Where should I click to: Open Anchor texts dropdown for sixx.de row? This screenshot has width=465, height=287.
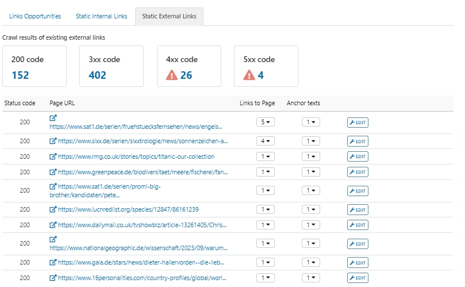click(x=311, y=141)
